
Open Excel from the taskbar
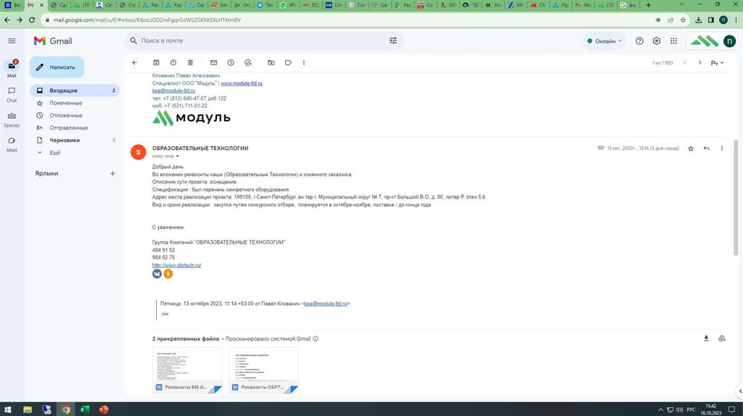(x=85, y=409)
